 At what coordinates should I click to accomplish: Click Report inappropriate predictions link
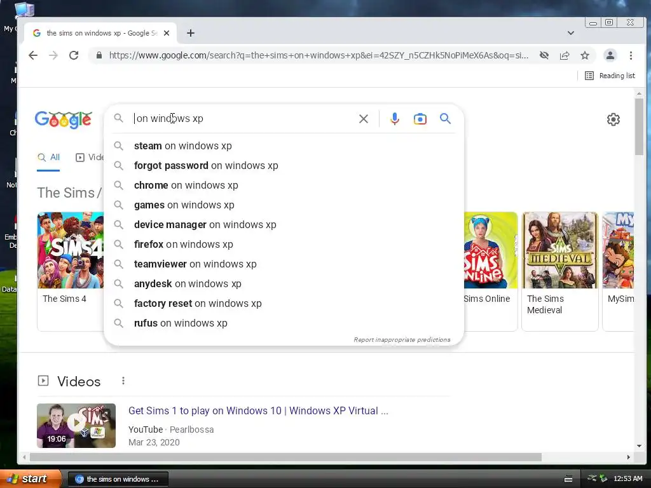pos(402,340)
